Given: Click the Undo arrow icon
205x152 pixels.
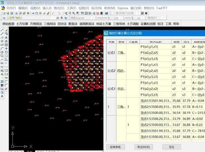Looking at the screenshot, I should point(53,13).
